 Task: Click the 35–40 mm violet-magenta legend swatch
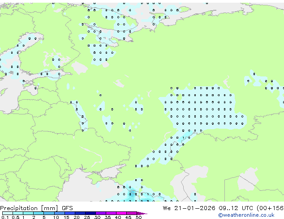pyautogui.click(x=111, y=213)
